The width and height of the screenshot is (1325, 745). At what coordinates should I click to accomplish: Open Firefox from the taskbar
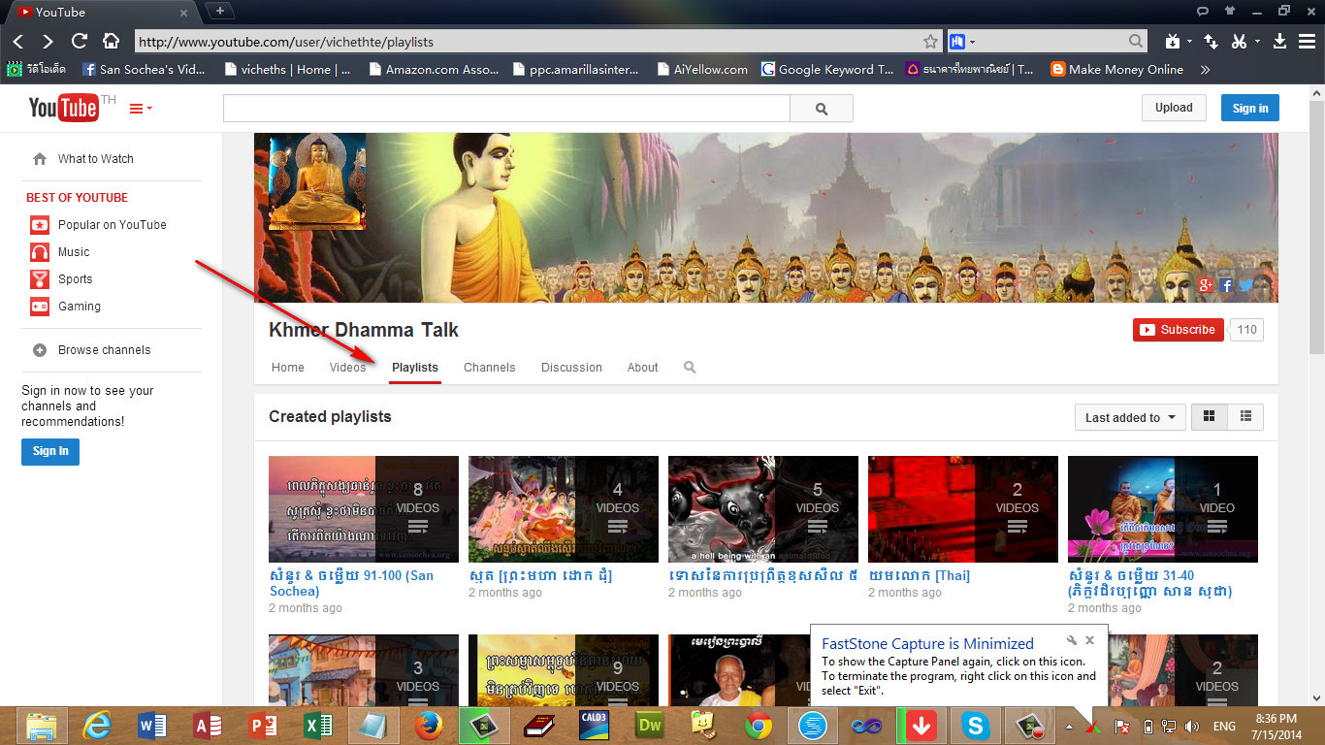click(x=428, y=726)
